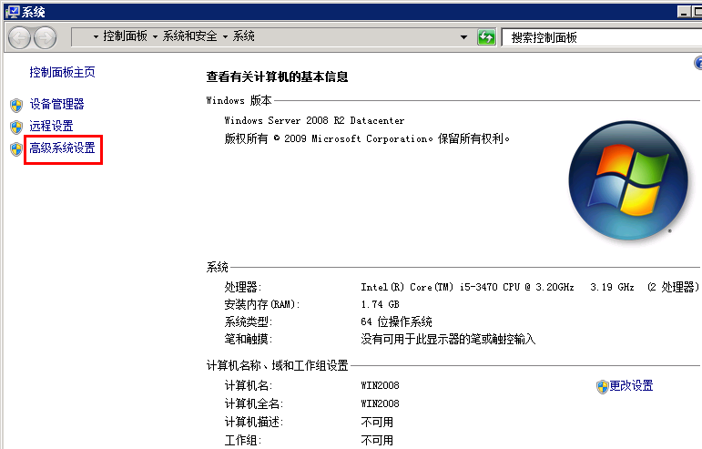
Task: Click 更改设置 link
Action: pos(631,385)
